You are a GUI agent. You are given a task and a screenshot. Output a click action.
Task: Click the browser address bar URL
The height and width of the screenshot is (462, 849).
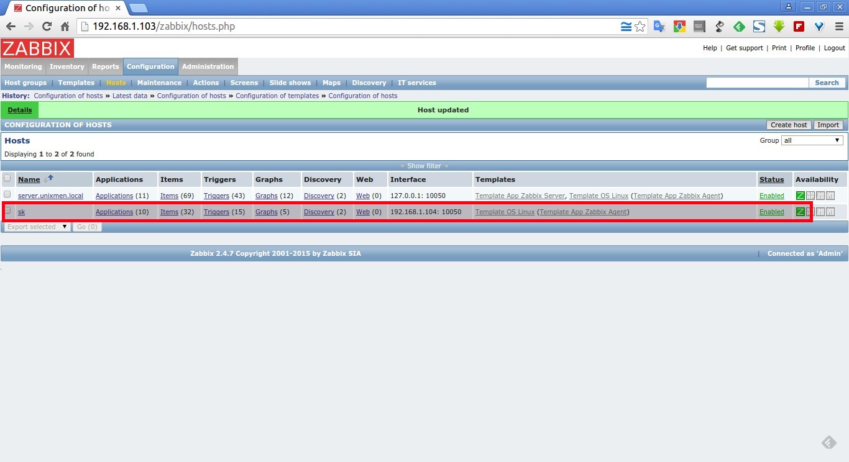[164, 26]
